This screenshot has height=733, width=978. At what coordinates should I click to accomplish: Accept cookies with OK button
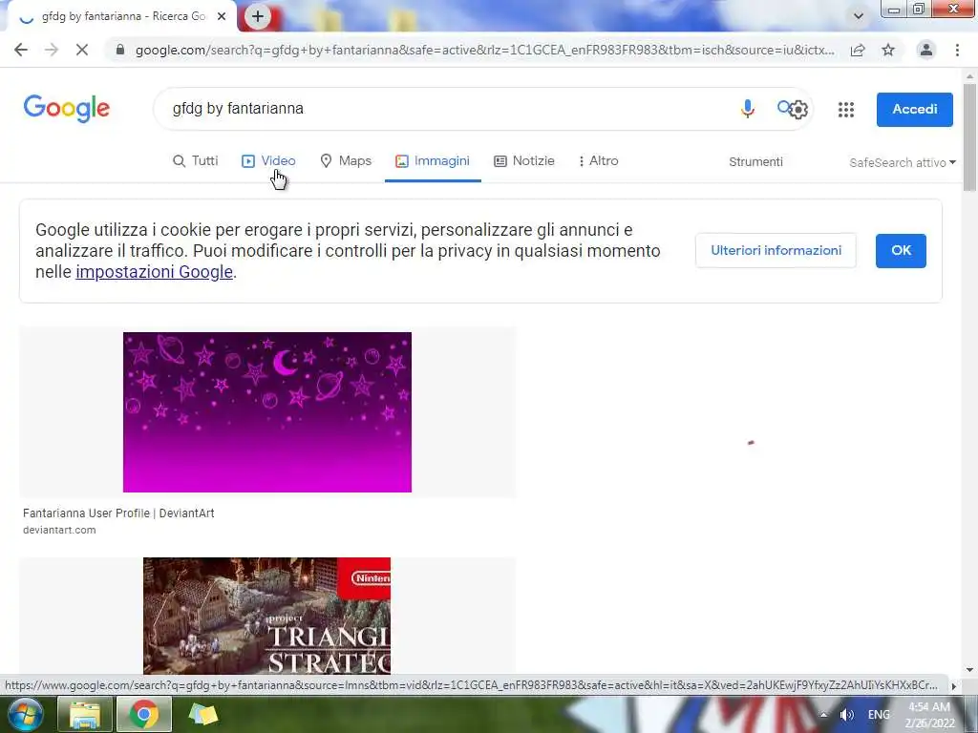tap(901, 251)
